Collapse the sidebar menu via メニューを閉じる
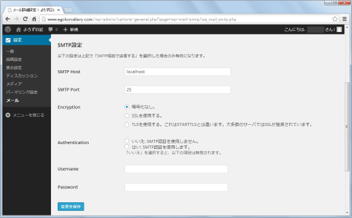Viewport: 352px width, 218px height. tap(25, 115)
